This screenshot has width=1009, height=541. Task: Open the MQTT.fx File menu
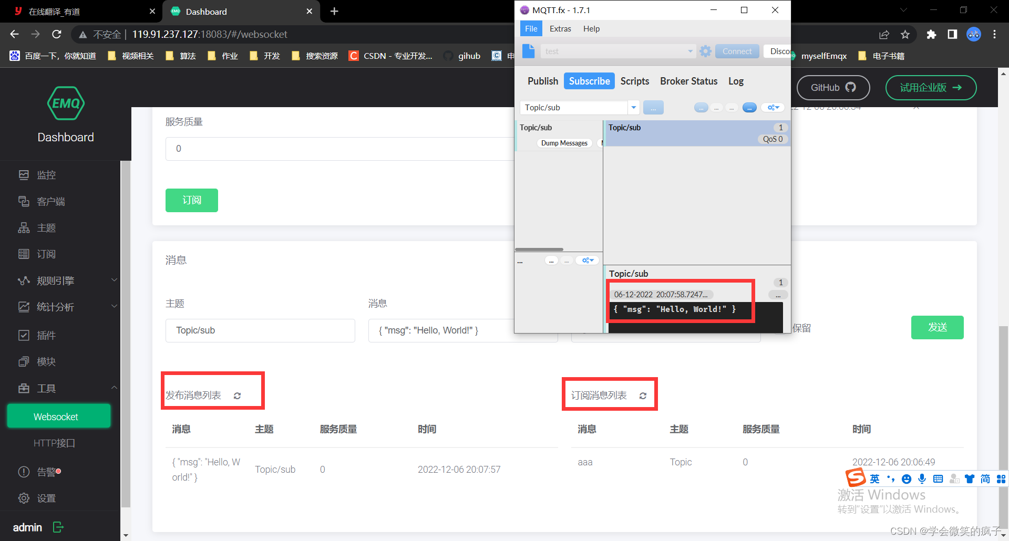click(531, 28)
